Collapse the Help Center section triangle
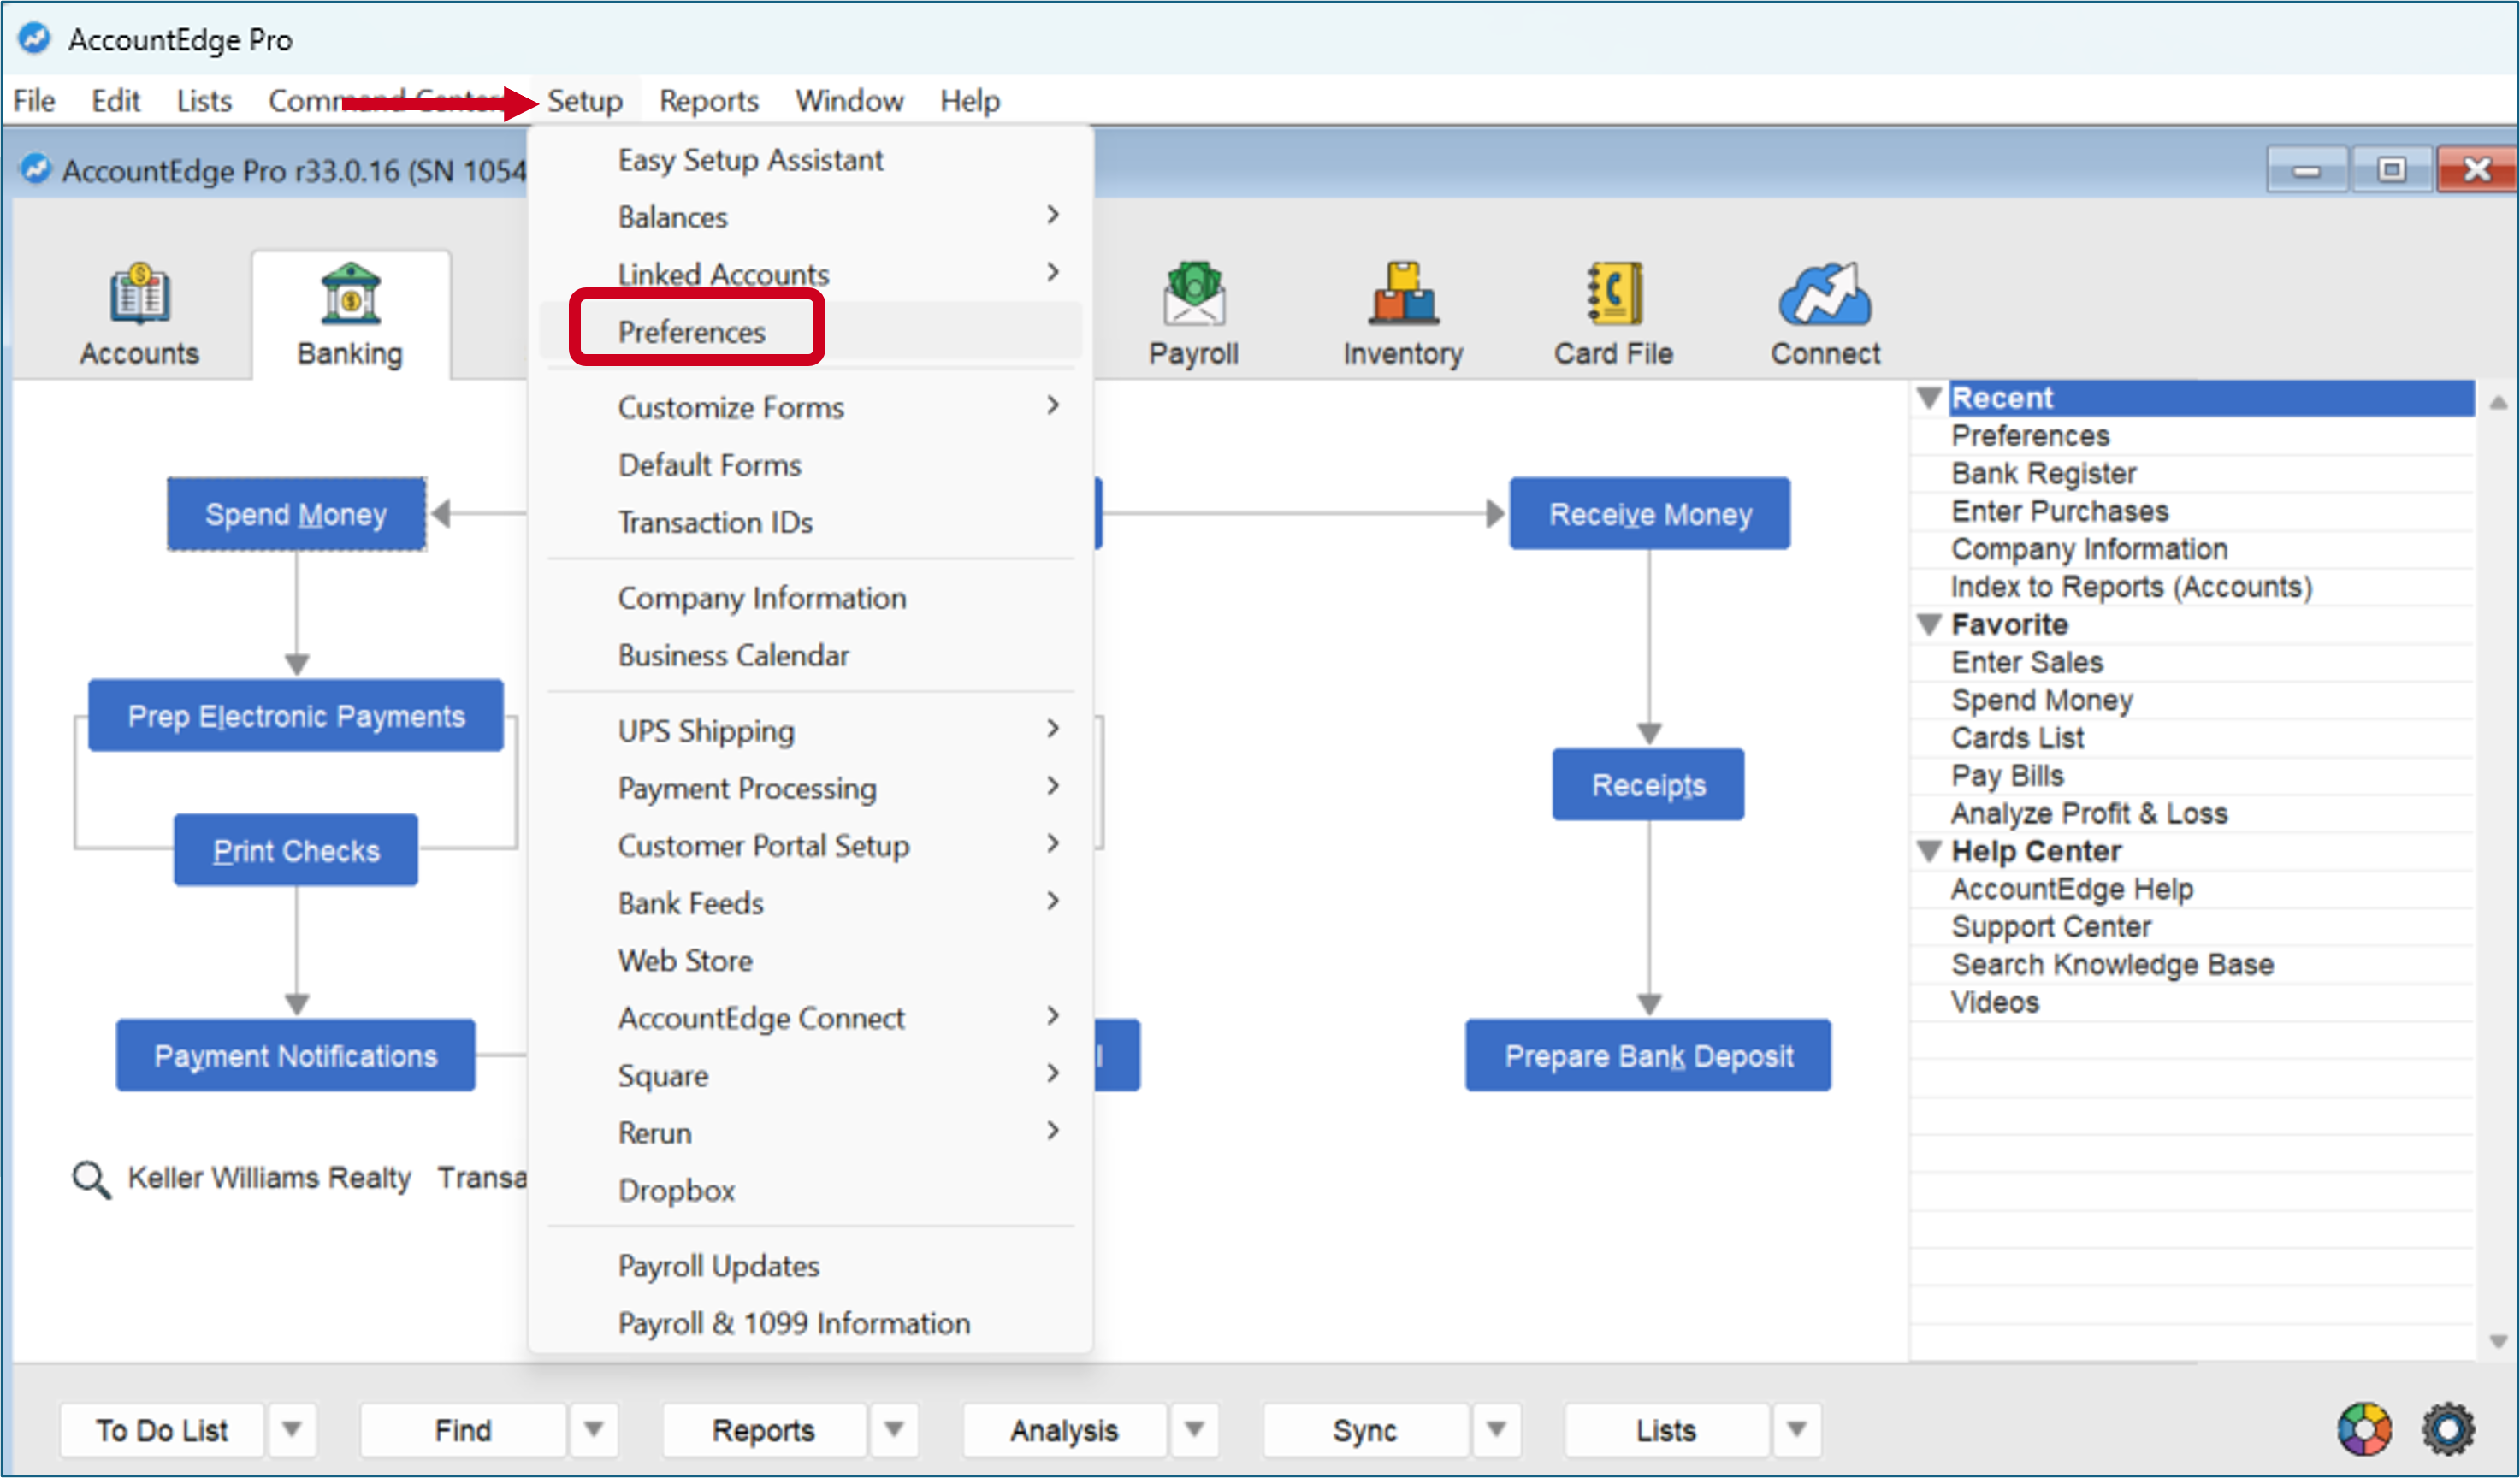The height and width of the screenshot is (1478, 2520). 1930,852
